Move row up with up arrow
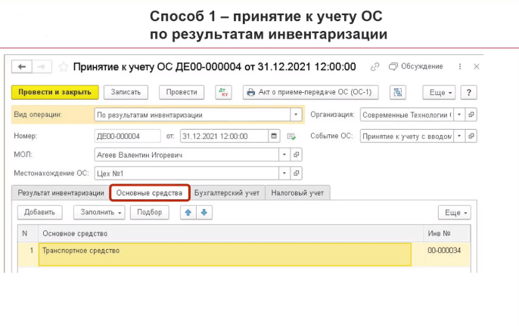519x326 pixels. click(x=187, y=212)
